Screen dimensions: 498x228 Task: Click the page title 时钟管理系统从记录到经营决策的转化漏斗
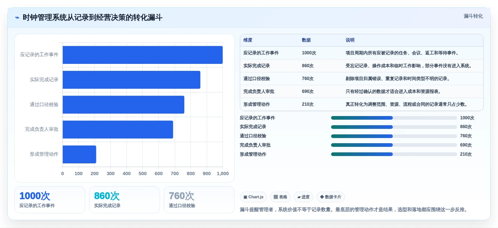[x=93, y=18]
